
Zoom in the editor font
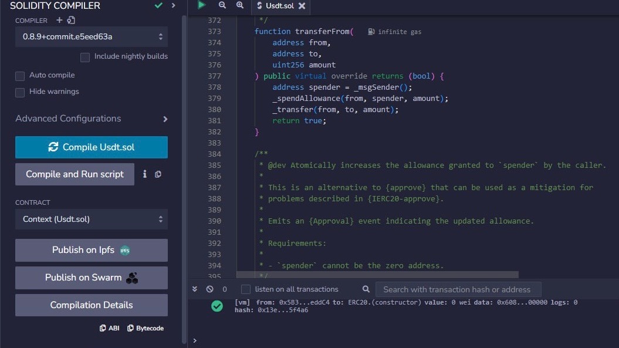pos(240,5)
